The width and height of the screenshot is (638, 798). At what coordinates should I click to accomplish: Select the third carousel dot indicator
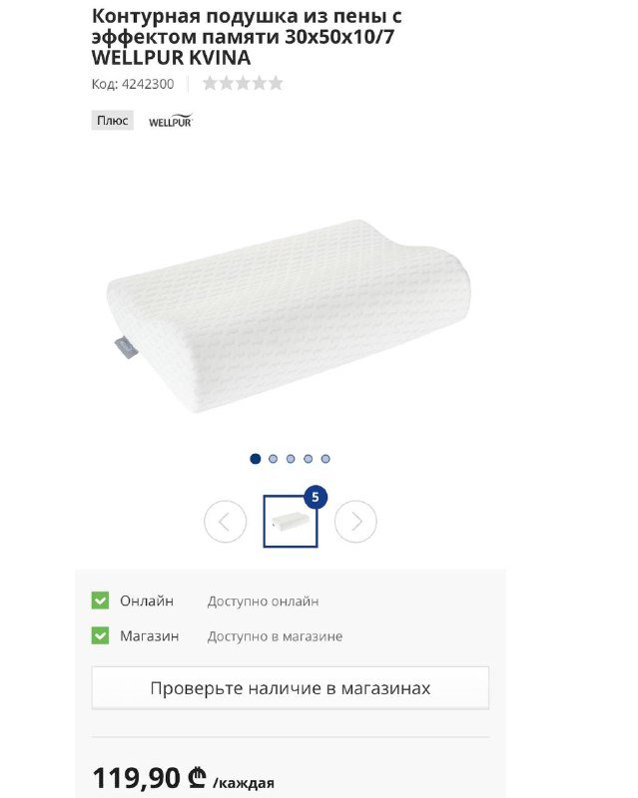coord(291,459)
